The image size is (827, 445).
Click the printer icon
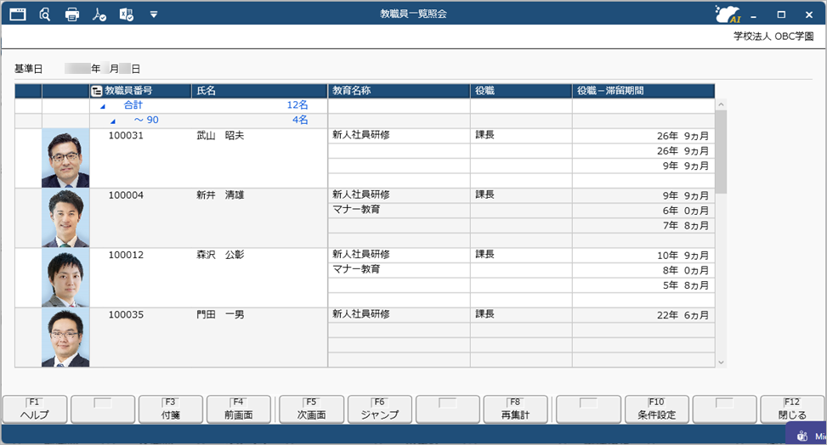click(x=72, y=14)
